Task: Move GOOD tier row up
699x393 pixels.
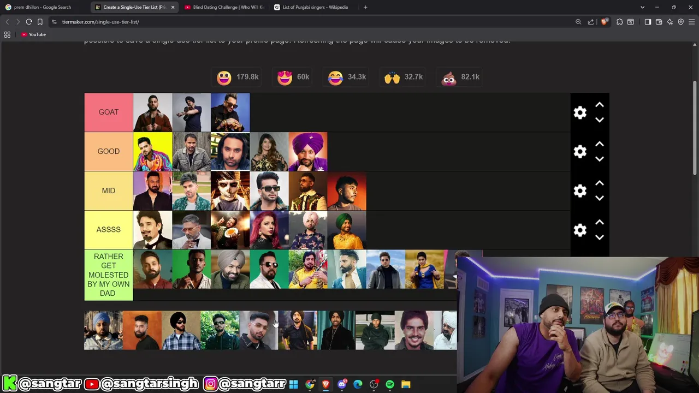Action: tap(599, 144)
